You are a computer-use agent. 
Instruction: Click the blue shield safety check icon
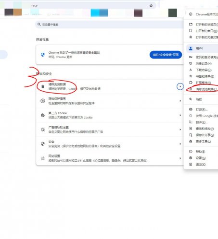[43, 55]
